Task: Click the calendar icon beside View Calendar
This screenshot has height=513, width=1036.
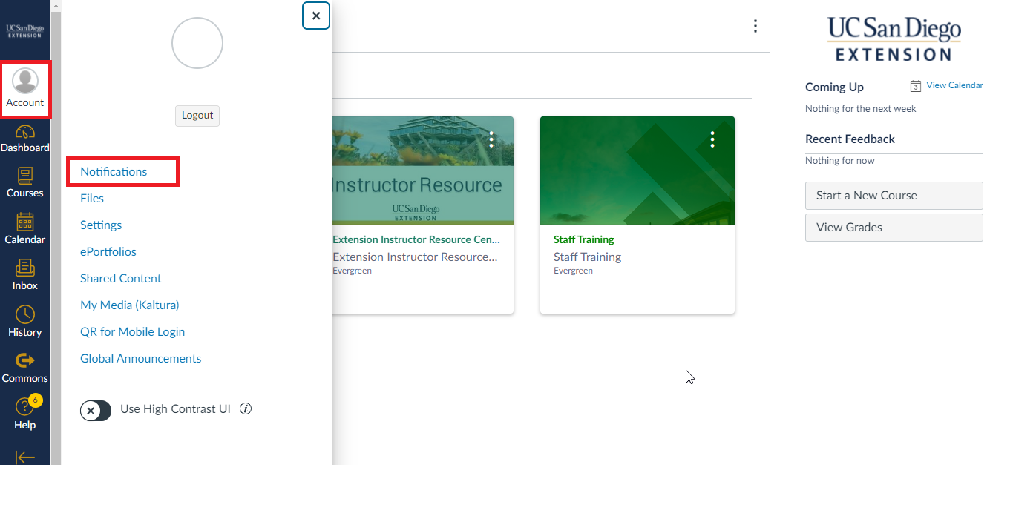Action: 916,86
